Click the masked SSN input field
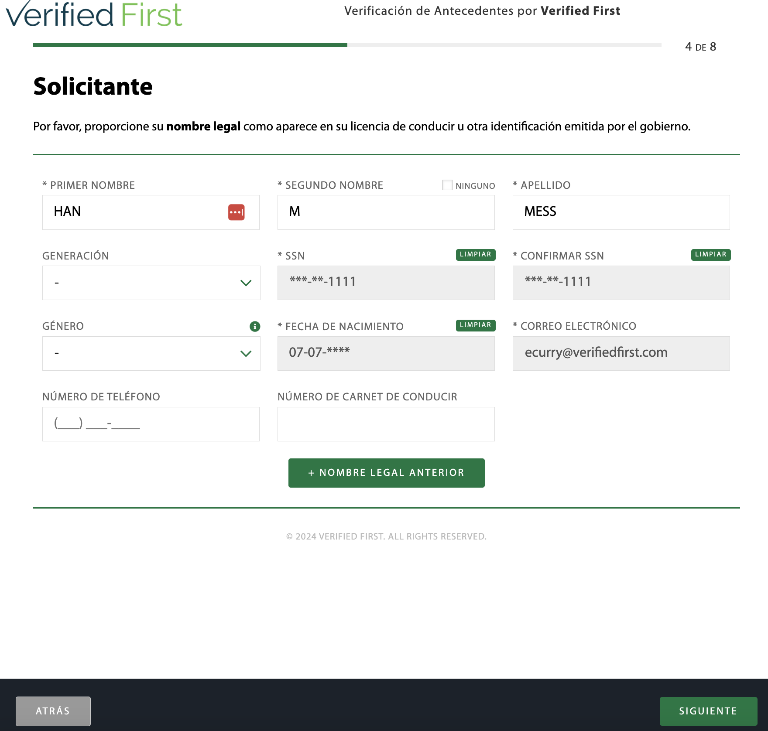Screen dimensions: 768x731 pos(386,283)
